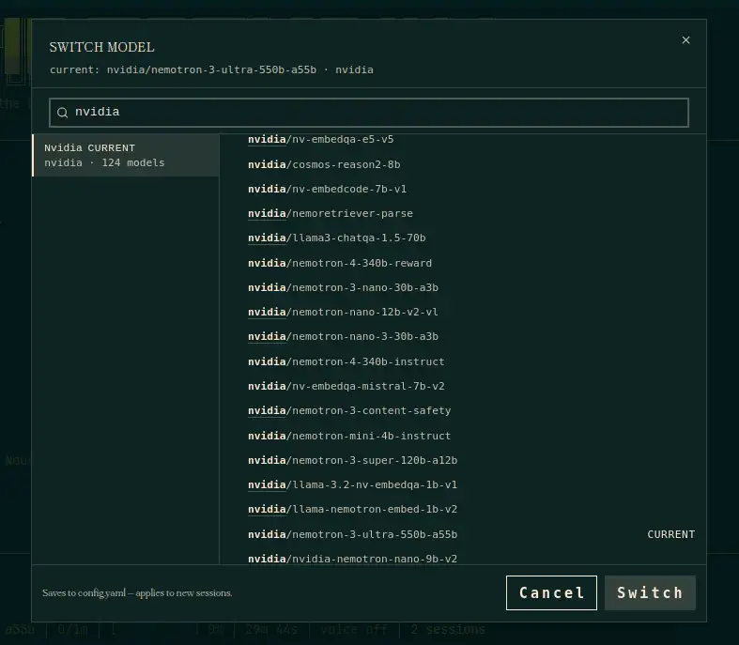Choose nvidia/nemotron-4-340b-instruct model

pos(464,361)
